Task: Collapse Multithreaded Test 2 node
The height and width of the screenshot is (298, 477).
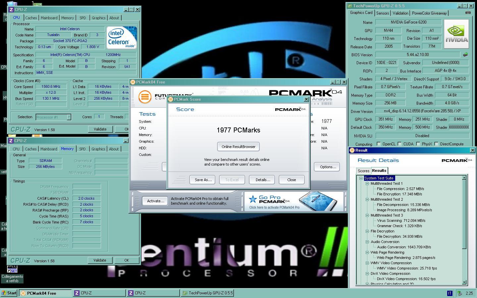Action: click(367, 199)
